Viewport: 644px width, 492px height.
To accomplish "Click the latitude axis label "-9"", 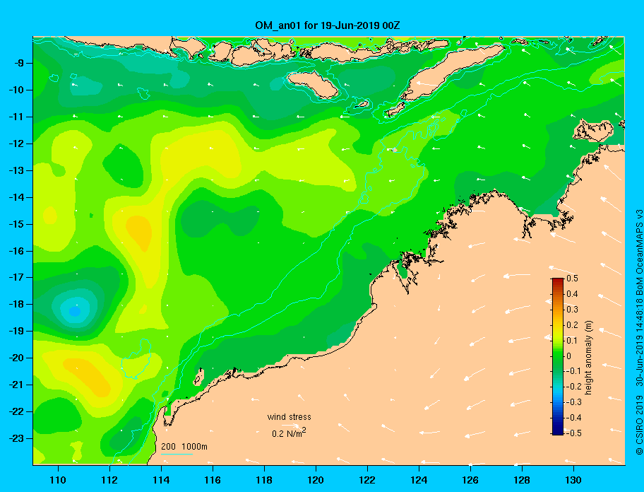I will (x=19, y=64).
